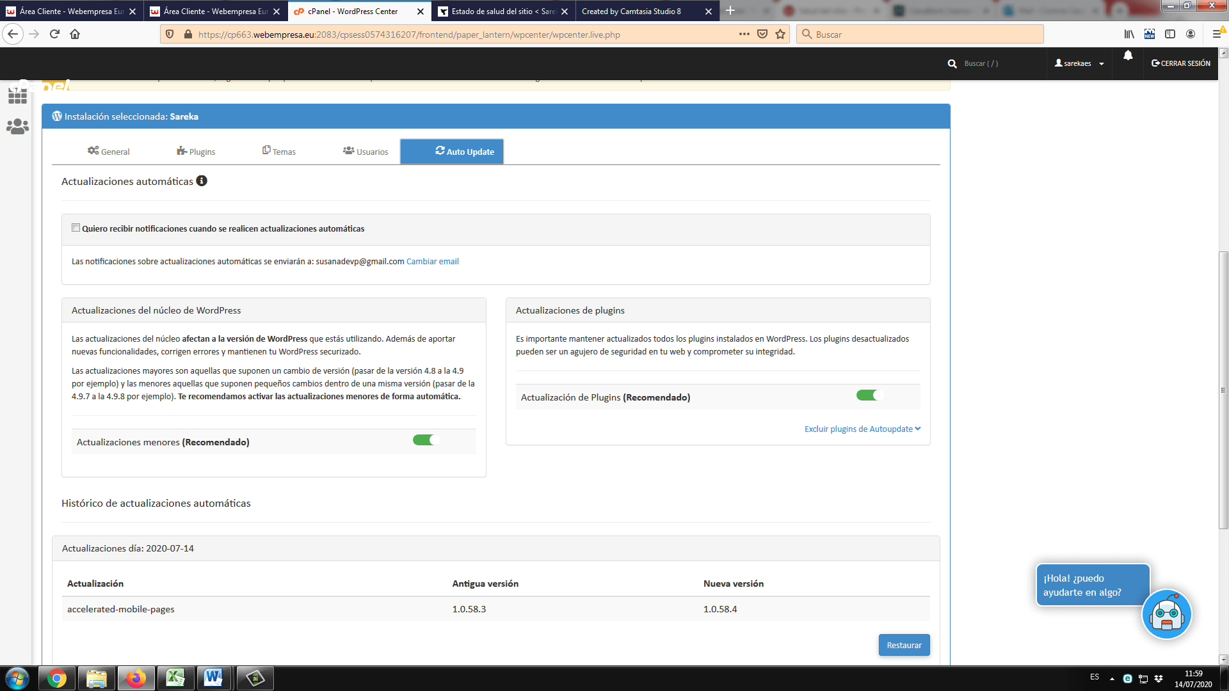Close the first Área Cliente tab

pyautogui.click(x=133, y=12)
